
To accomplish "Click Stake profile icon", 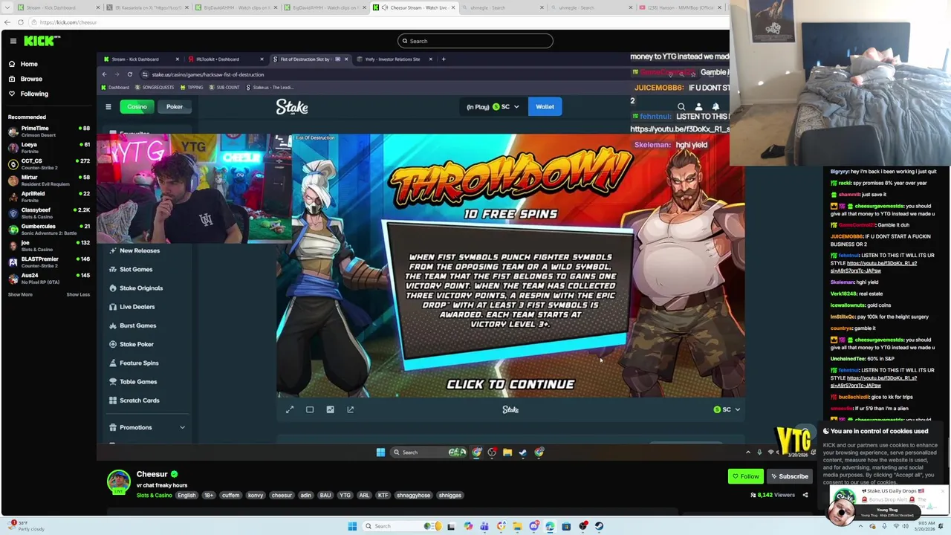I will coord(698,106).
